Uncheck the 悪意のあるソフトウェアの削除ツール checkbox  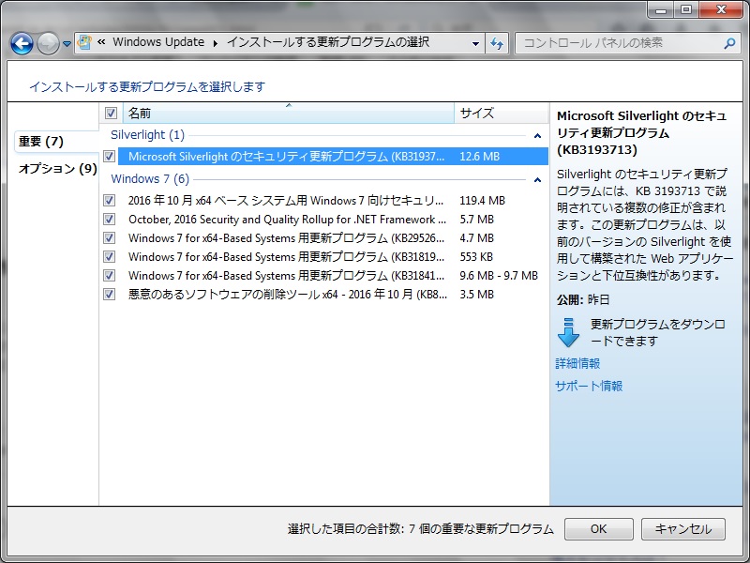coord(109,294)
